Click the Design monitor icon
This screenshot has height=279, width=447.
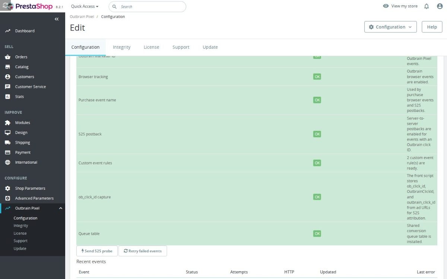coord(7,132)
